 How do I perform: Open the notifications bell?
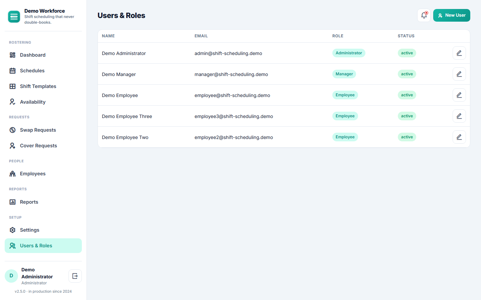tap(424, 15)
